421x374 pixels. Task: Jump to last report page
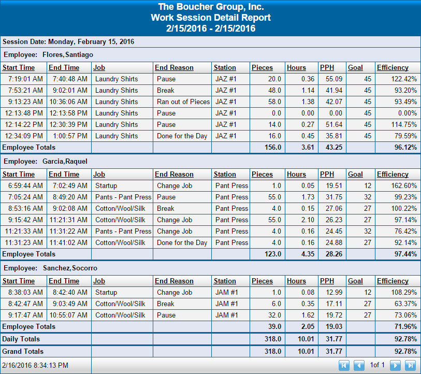click(x=410, y=365)
